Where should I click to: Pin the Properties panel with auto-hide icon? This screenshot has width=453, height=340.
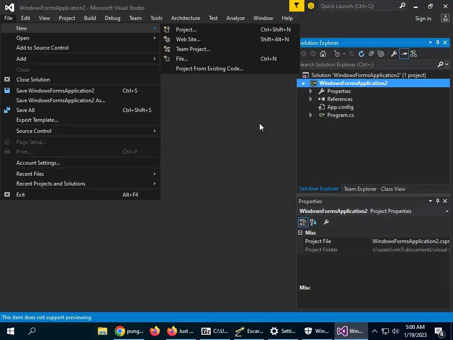[x=438, y=201]
